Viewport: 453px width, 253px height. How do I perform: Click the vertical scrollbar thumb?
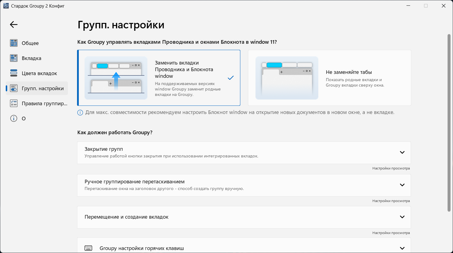click(449, 123)
